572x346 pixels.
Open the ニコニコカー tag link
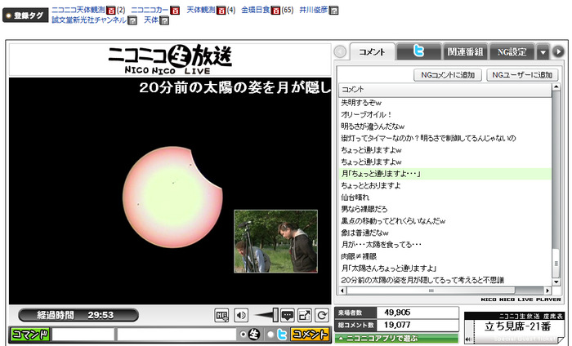coord(150,10)
